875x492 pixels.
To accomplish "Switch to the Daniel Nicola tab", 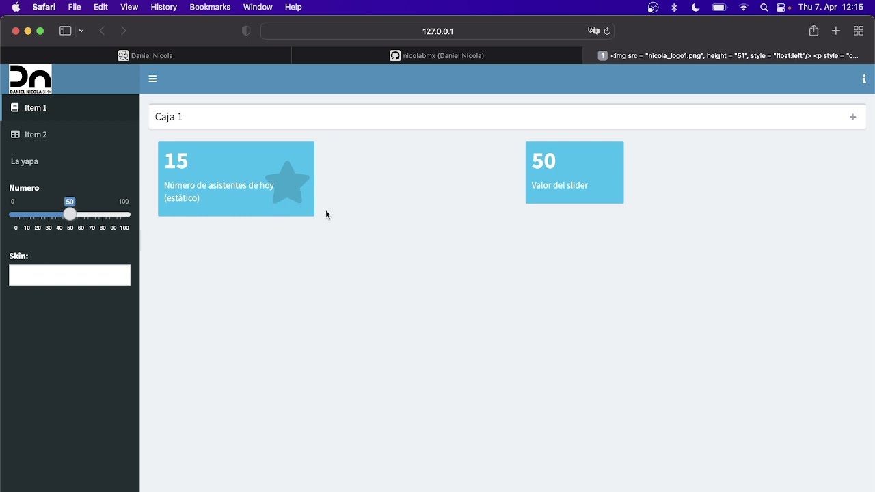I will coord(146,55).
